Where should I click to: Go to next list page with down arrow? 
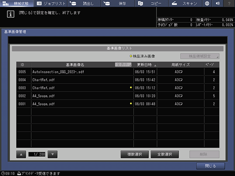pos(52,154)
